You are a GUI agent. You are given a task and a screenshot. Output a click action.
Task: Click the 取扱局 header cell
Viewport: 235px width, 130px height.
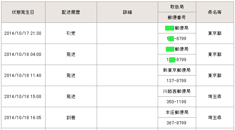[x=177, y=7]
